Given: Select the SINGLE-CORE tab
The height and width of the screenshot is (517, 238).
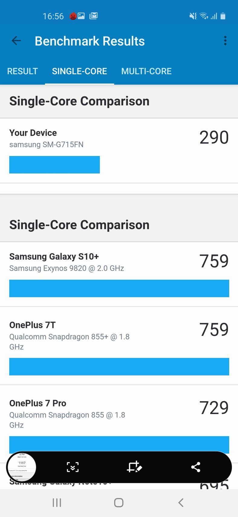Looking at the screenshot, I should 79,71.
